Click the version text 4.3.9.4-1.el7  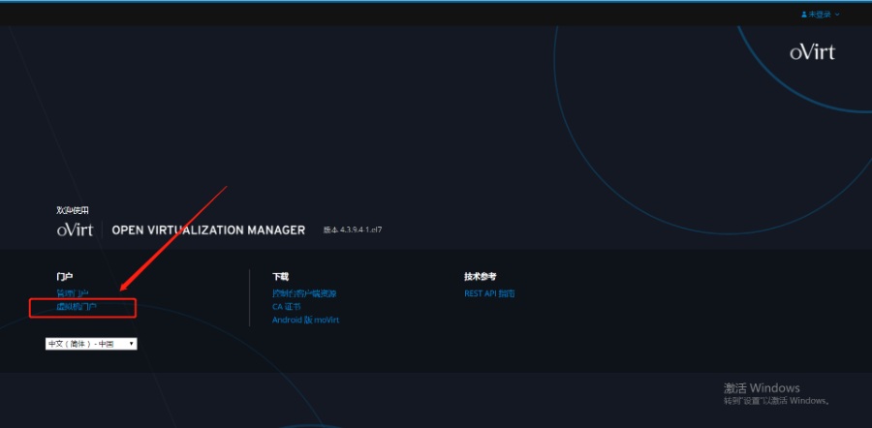click(353, 229)
